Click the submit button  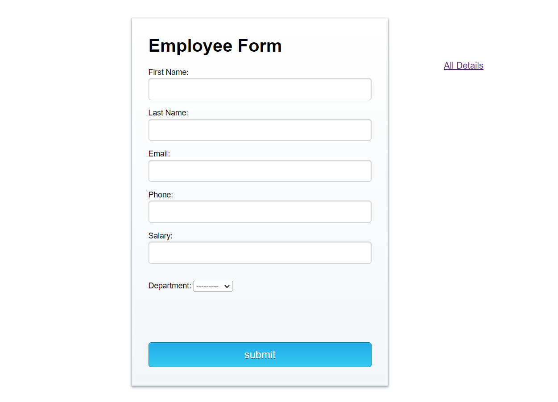click(260, 355)
